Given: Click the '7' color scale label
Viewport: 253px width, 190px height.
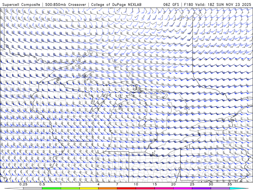Looking at the screenshot, I should [x=117, y=184].
